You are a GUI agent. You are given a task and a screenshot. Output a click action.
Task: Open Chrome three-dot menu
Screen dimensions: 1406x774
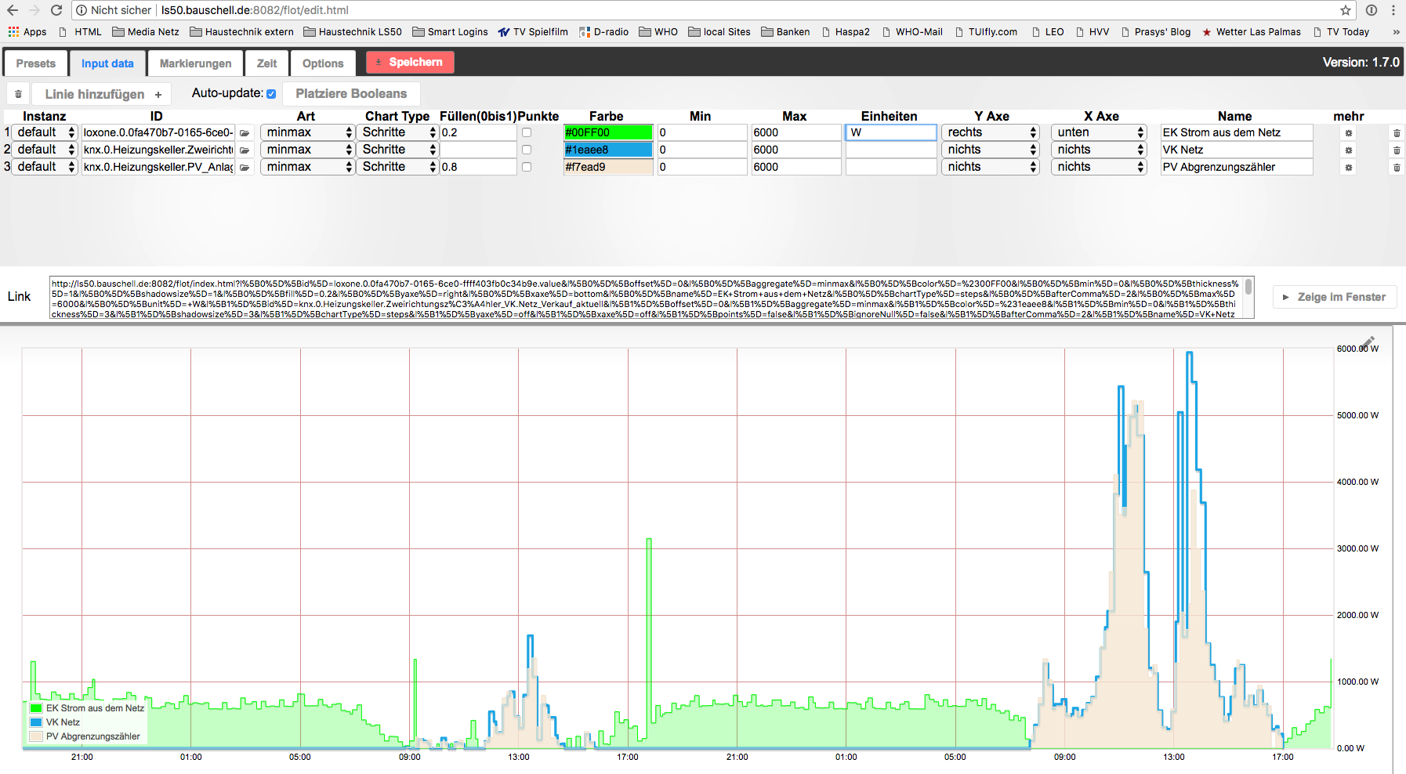point(1393,10)
